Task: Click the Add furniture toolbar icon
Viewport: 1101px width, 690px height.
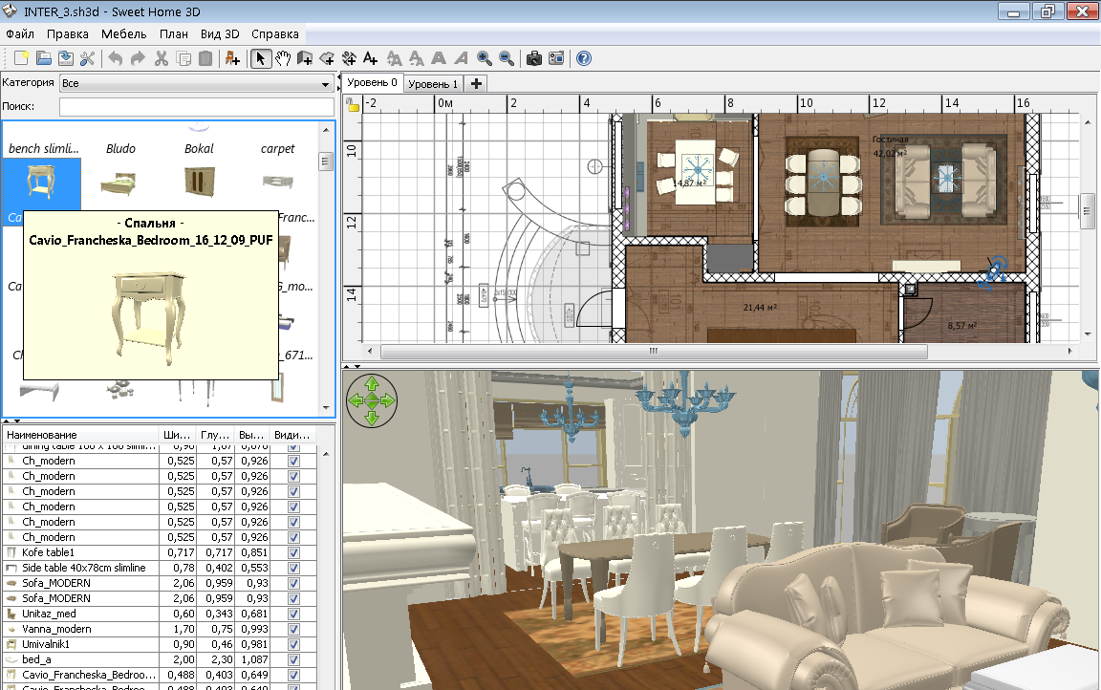Action: pyautogui.click(x=232, y=58)
